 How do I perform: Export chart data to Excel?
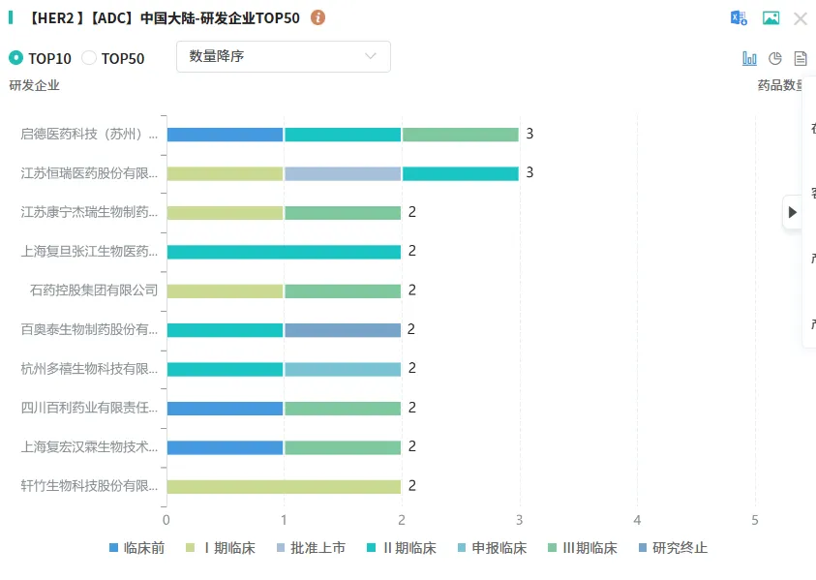tap(740, 17)
